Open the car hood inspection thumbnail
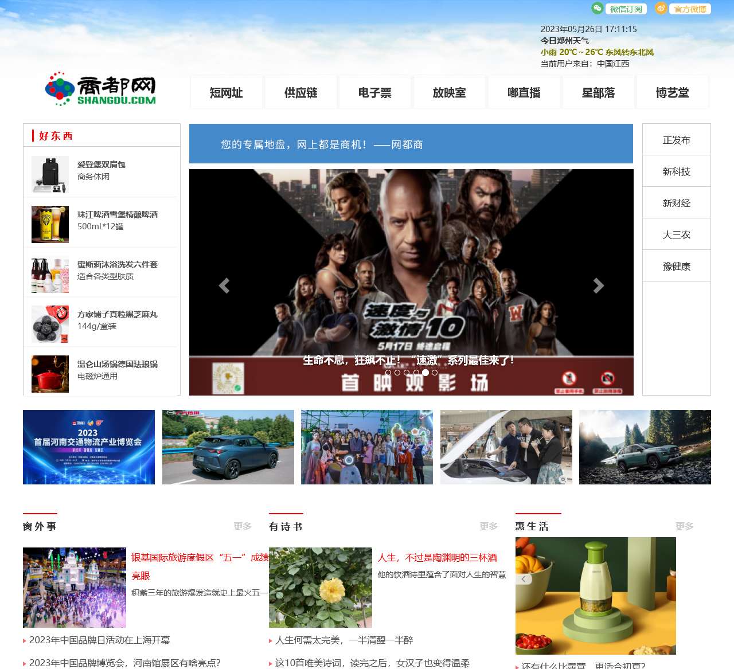This screenshot has height=669, width=734. tap(506, 447)
